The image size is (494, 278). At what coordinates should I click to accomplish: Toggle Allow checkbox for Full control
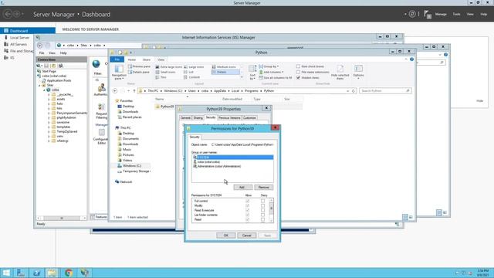[247, 201]
